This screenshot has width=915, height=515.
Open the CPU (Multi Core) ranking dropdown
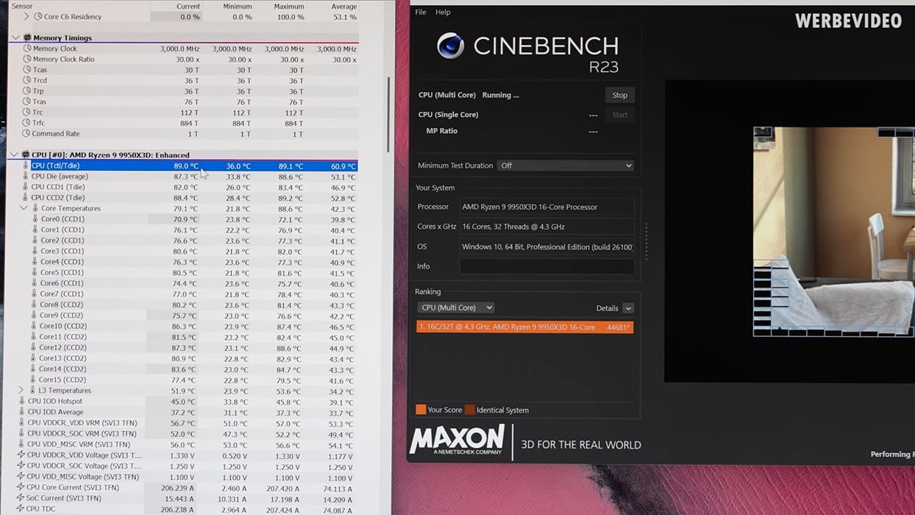click(455, 308)
